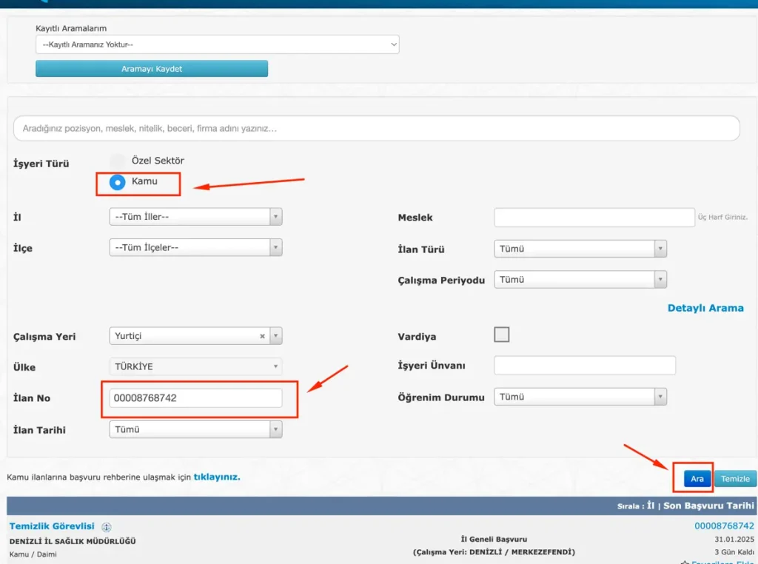Click the Favorilere Ekle star icon
Screen dimensions: 758x564
(685, 562)
